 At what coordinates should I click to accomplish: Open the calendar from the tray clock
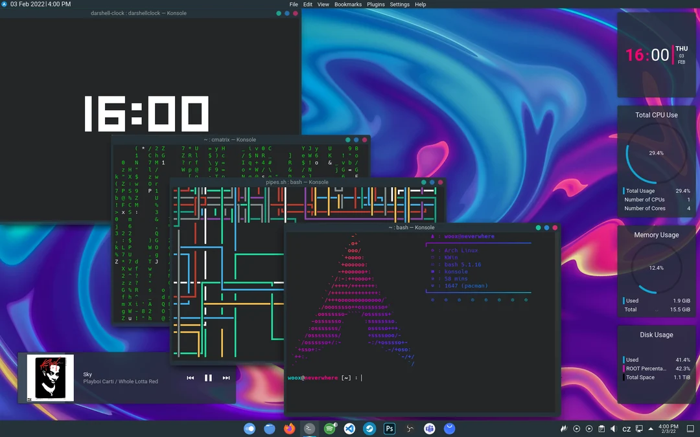pyautogui.click(x=668, y=429)
